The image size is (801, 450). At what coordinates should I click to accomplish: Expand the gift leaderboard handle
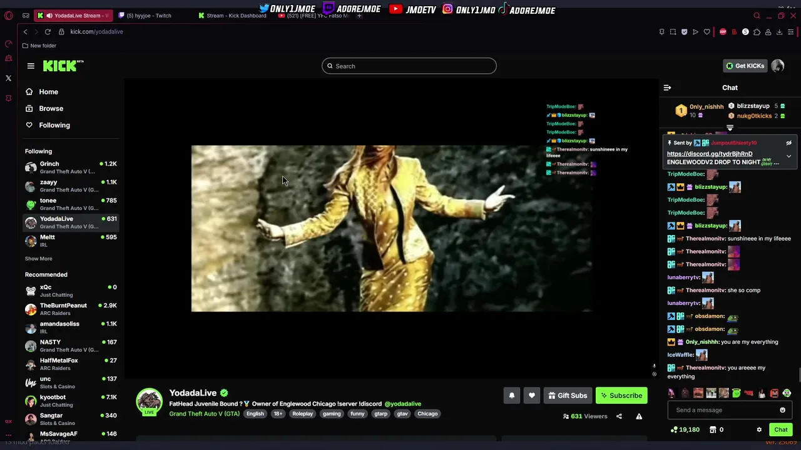click(x=730, y=128)
